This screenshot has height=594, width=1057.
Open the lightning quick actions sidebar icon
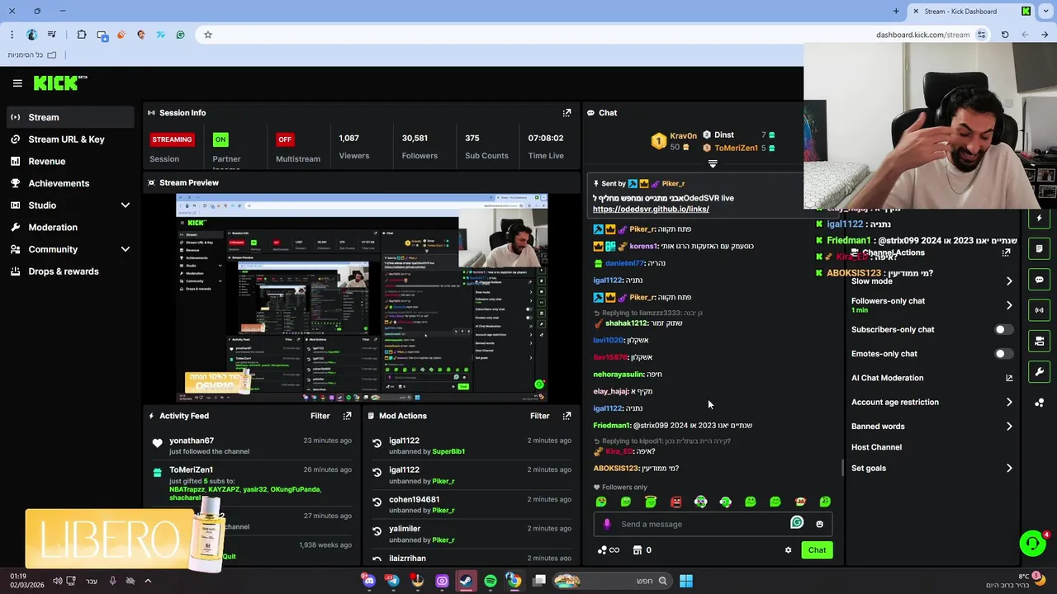(x=1039, y=219)
